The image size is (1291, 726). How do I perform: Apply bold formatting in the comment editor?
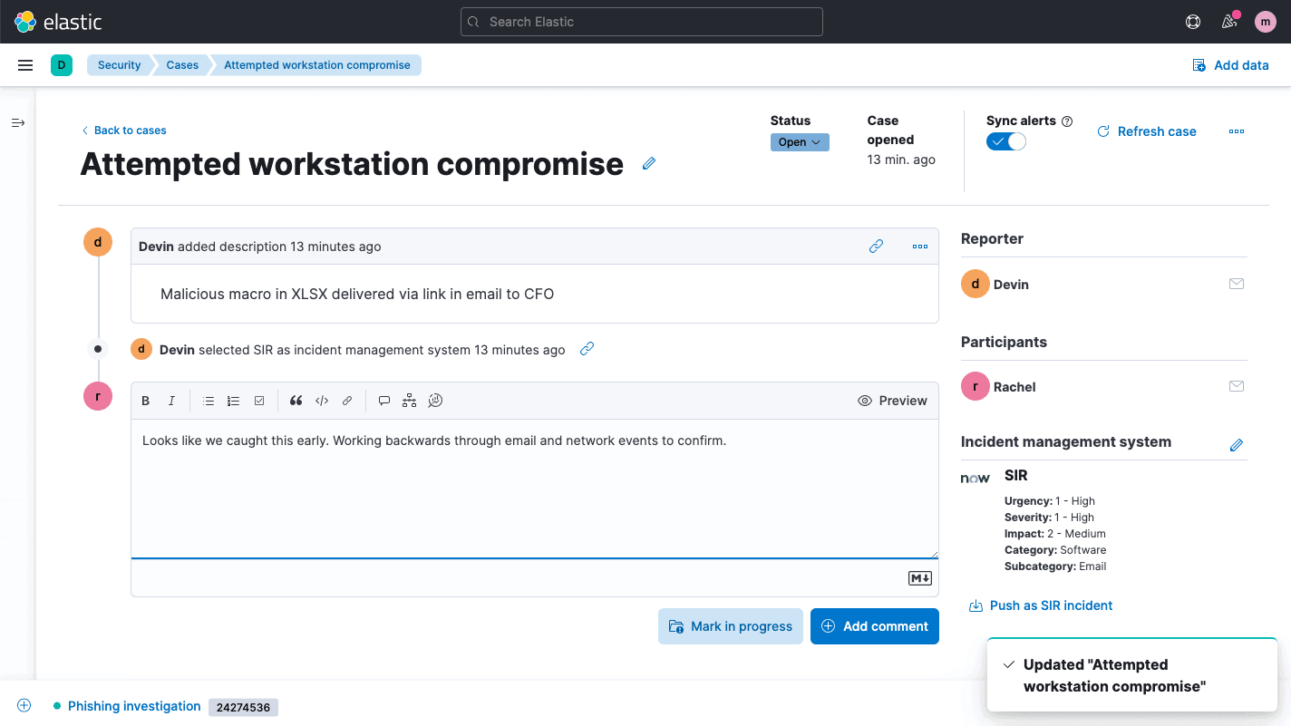pyautogui.click(x=145, y=400)
